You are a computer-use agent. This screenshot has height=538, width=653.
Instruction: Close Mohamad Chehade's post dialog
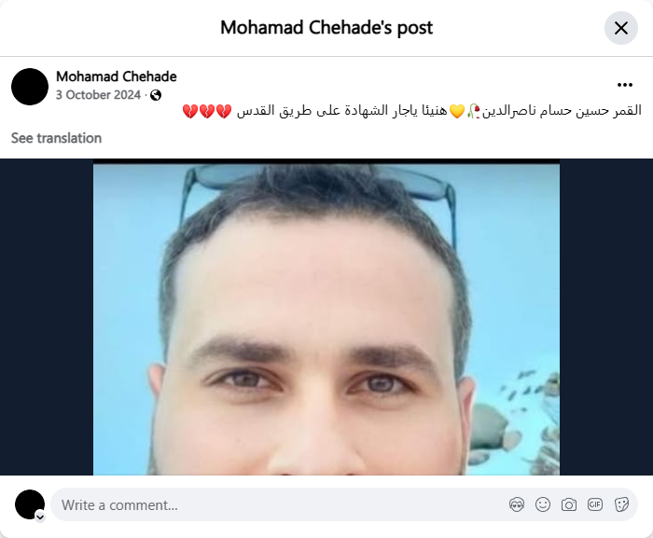[621, 28]
